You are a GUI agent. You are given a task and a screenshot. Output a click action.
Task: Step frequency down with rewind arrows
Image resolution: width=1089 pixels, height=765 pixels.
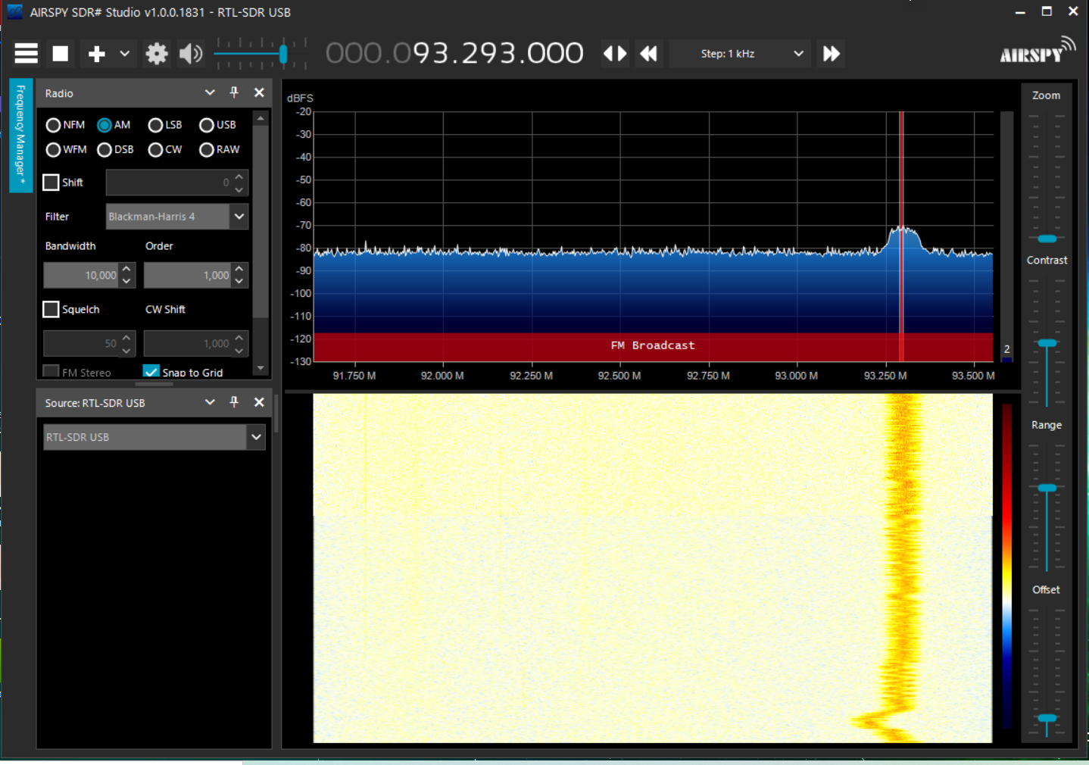coord(649,54)
